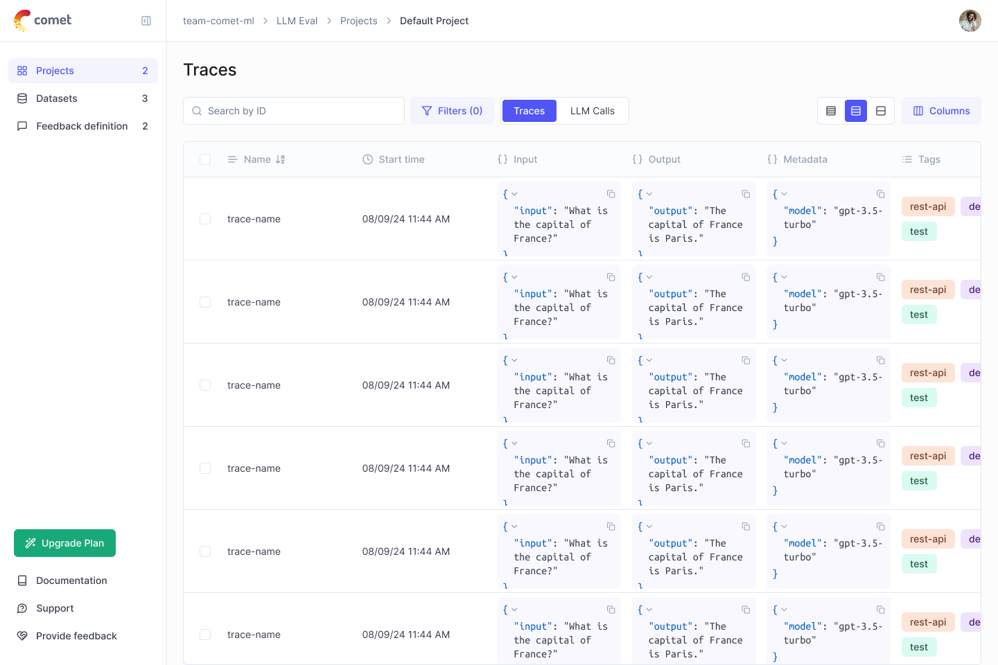Open Projects in the sidebar
Image resolution: width=998 pixels, height=665 pixels.
click(x=83, y=71)
